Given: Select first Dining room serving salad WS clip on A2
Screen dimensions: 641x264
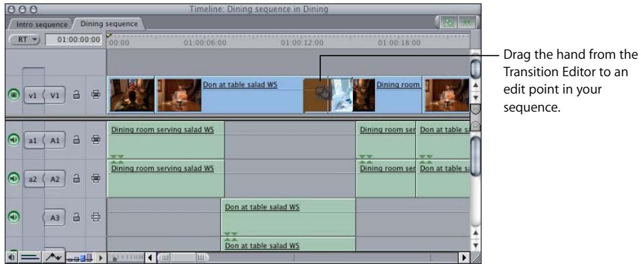Looking at the screenshot, I should [165, 178].
